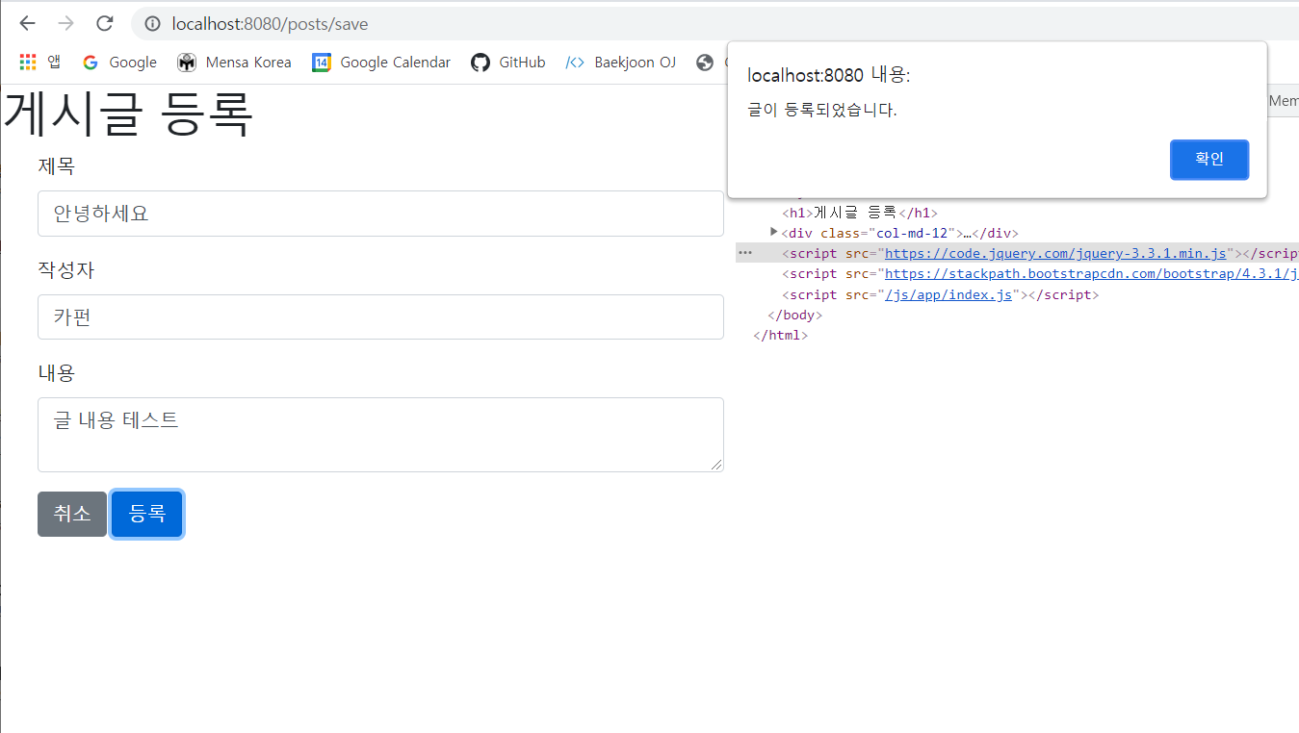Image resolution: width=1299 pixels, height=733 pixels.
Task: Click the 내용 field label
Action: point(56,373)
